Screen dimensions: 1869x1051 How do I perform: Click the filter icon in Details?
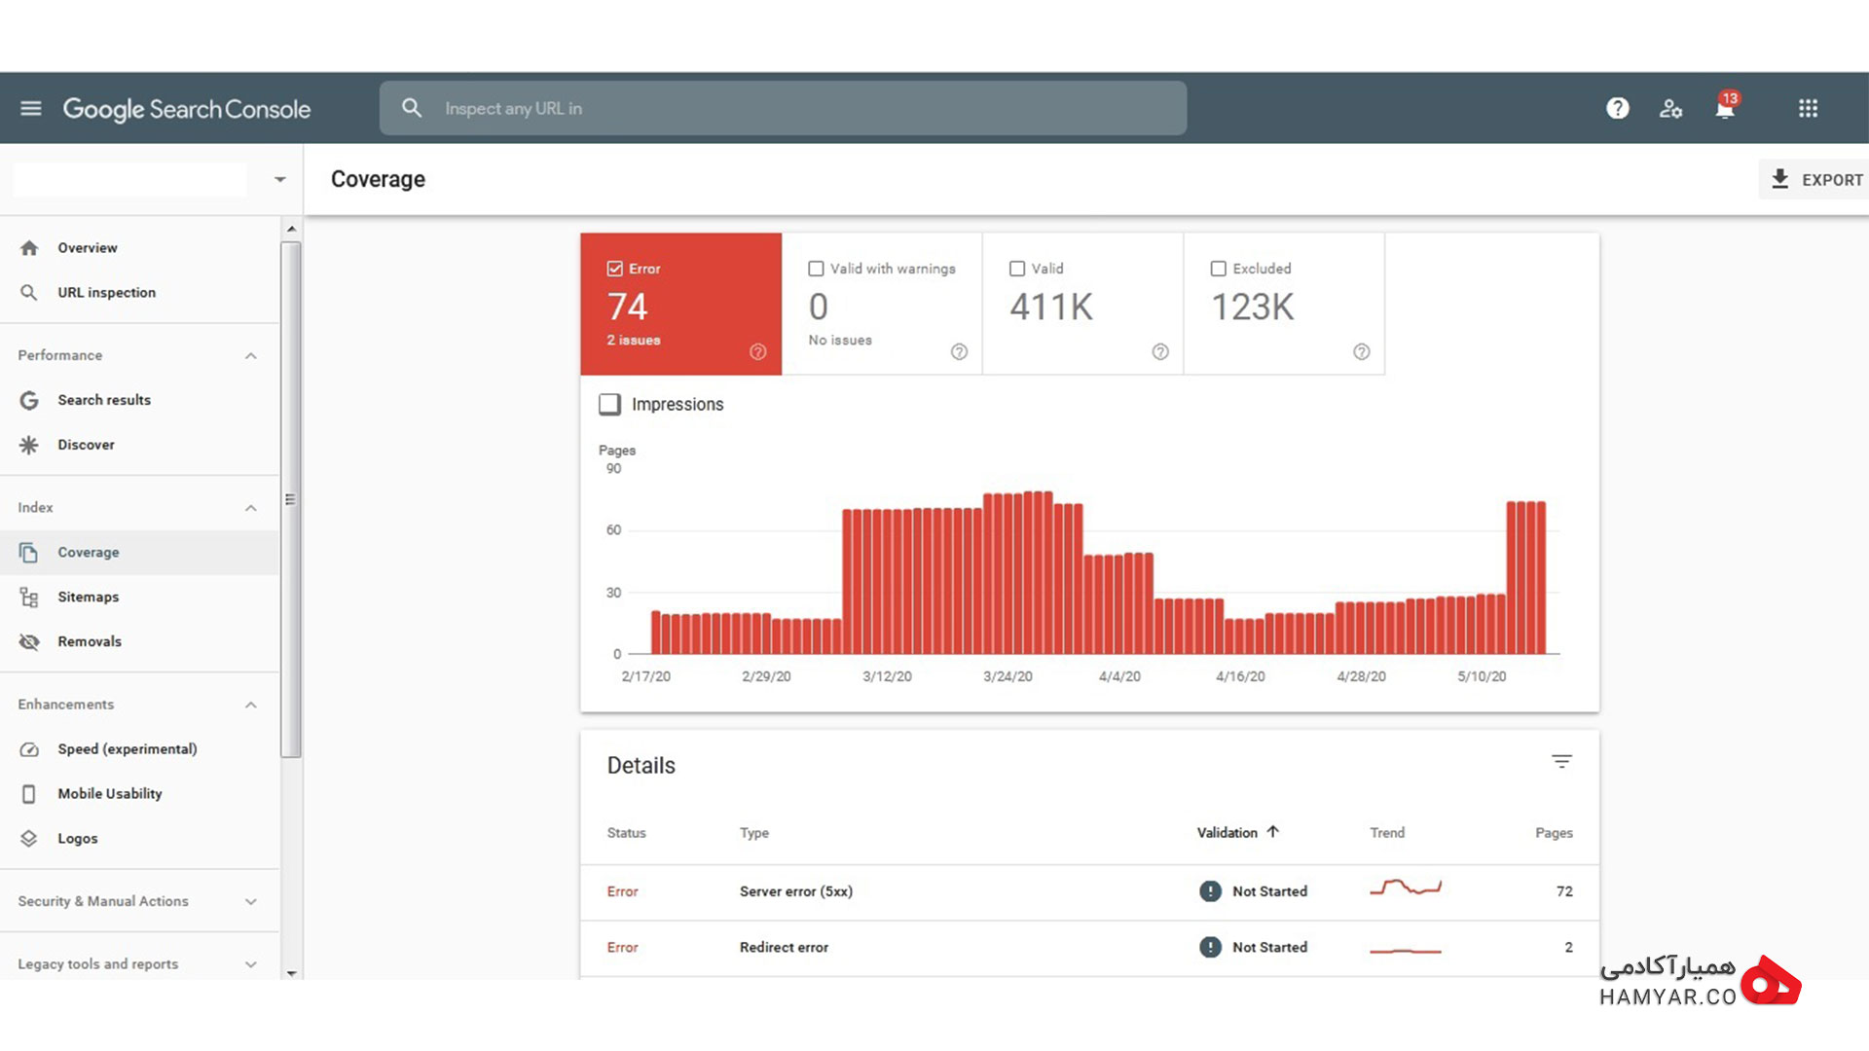click(1561, 762)
